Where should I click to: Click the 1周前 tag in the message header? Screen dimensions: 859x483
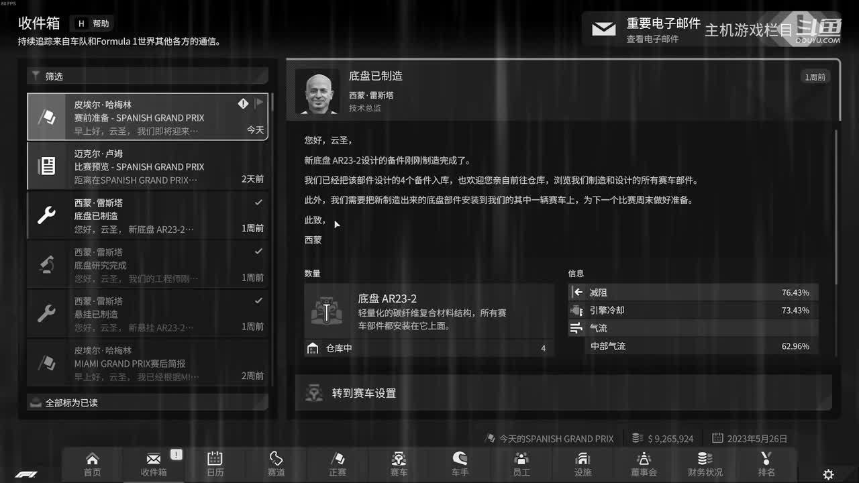point(815,77)
